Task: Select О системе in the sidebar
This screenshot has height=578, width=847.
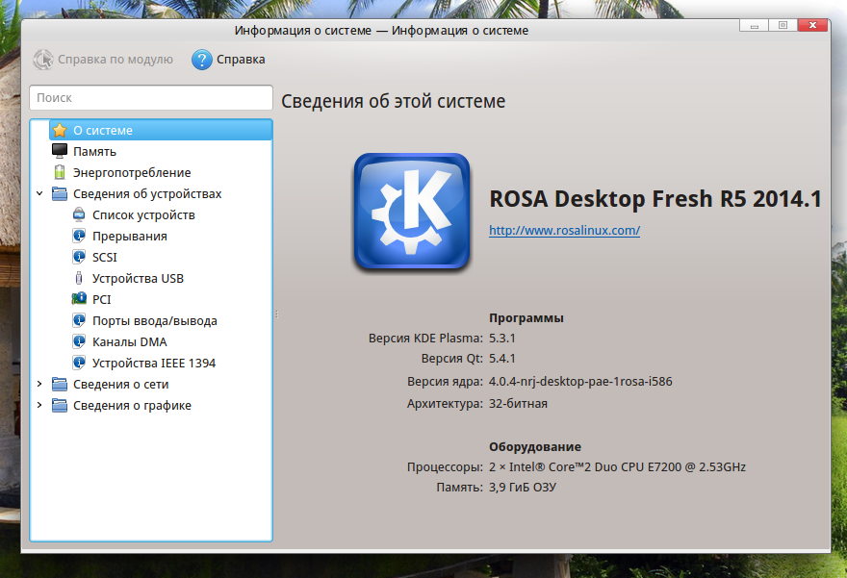Action: click(x=103, y=131)
